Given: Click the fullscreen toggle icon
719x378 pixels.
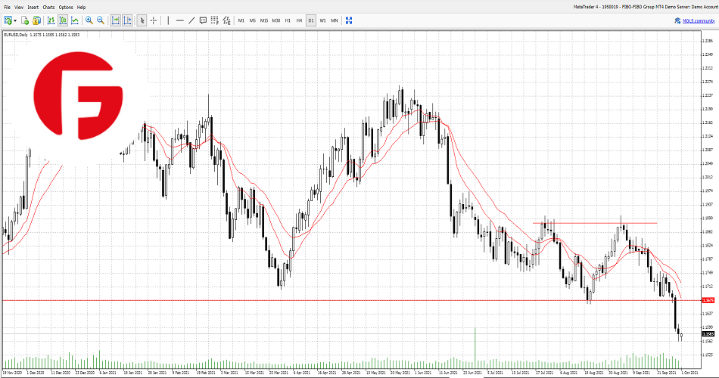Looking at the screenshot, I should point(349,20).
